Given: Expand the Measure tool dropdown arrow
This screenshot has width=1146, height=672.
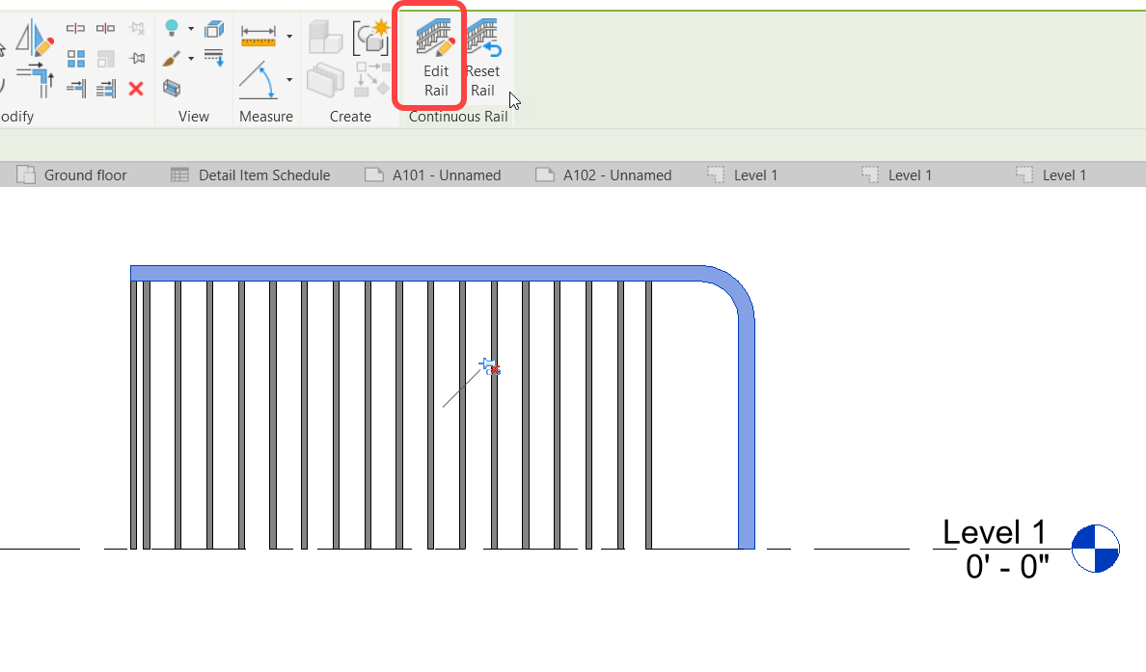Looking at the screenshot, I should pos(289,37).
